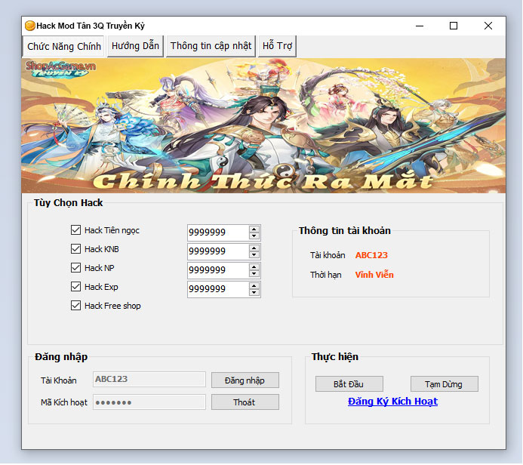Toggle the Hack KNB checkbox
The image size is (523, 465).
pos(75,249)
